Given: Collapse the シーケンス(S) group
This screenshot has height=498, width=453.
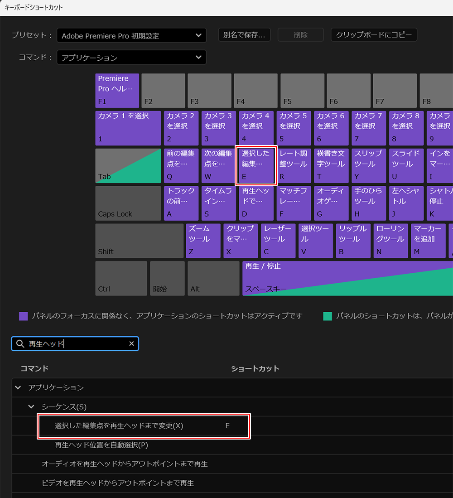Looking at the screenshot, I should pos(31,406).
